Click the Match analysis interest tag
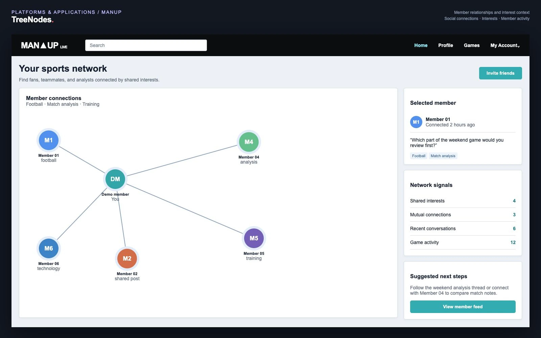The height and width of the screenshot is (338, 541). [443, 156]
